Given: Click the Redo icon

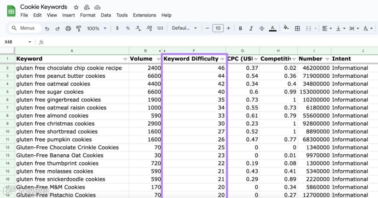Looking at the screenshot, I should coord(57,28).
